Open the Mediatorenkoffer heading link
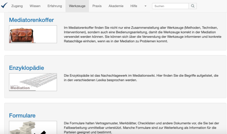 pos(31,20)
